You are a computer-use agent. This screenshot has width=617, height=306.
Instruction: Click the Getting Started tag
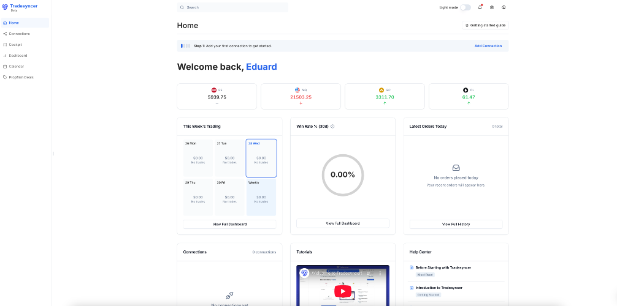pos(429,294)
